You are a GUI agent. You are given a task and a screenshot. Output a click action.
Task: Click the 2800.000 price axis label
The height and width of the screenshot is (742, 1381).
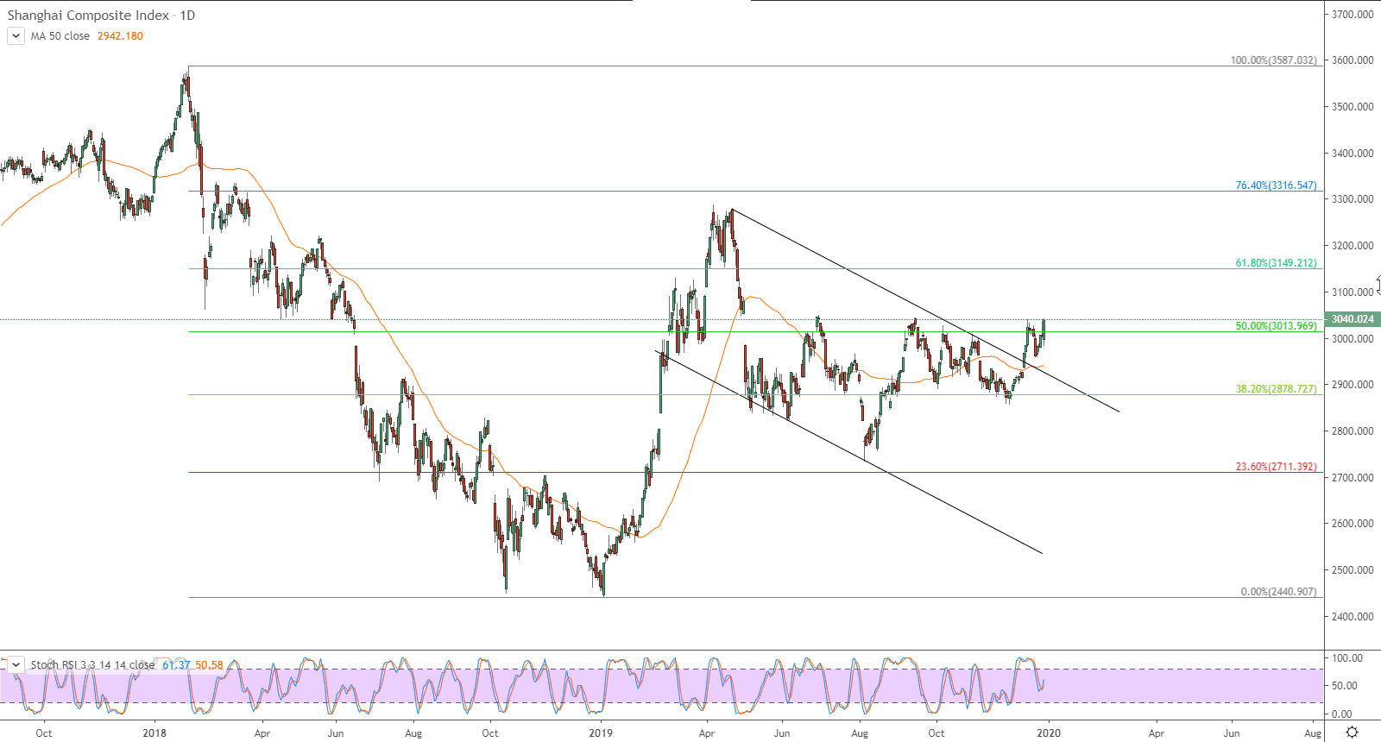pos(1353,431)
